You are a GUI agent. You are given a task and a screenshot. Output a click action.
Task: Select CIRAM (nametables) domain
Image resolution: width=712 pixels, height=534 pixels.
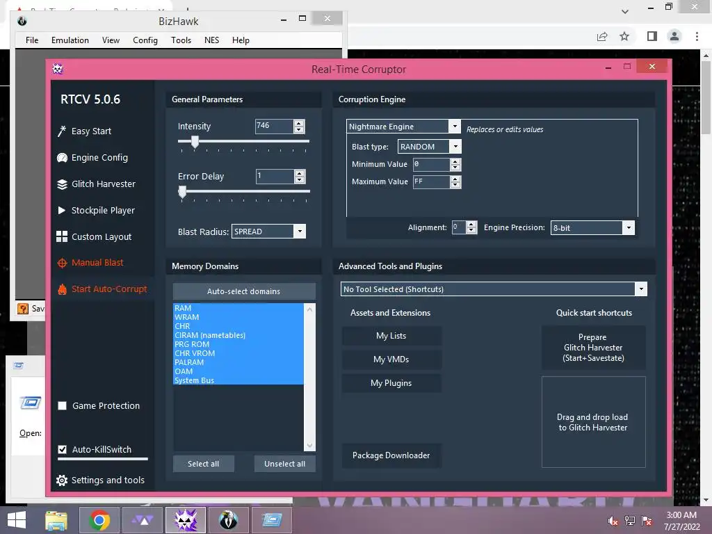pyautogui.click(x=238, y=335)
